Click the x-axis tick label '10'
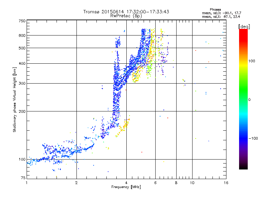Screen dimensions: 266x199 (x=192, y=183)
